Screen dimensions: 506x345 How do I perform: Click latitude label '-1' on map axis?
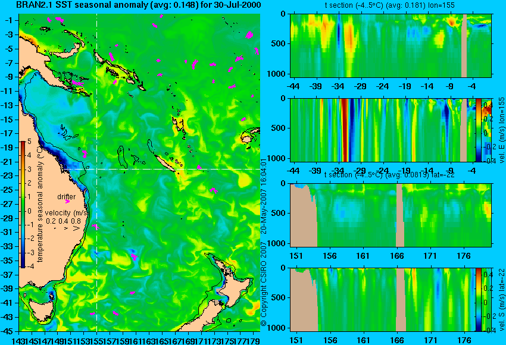pyautogui.click(x=9, y=20)
